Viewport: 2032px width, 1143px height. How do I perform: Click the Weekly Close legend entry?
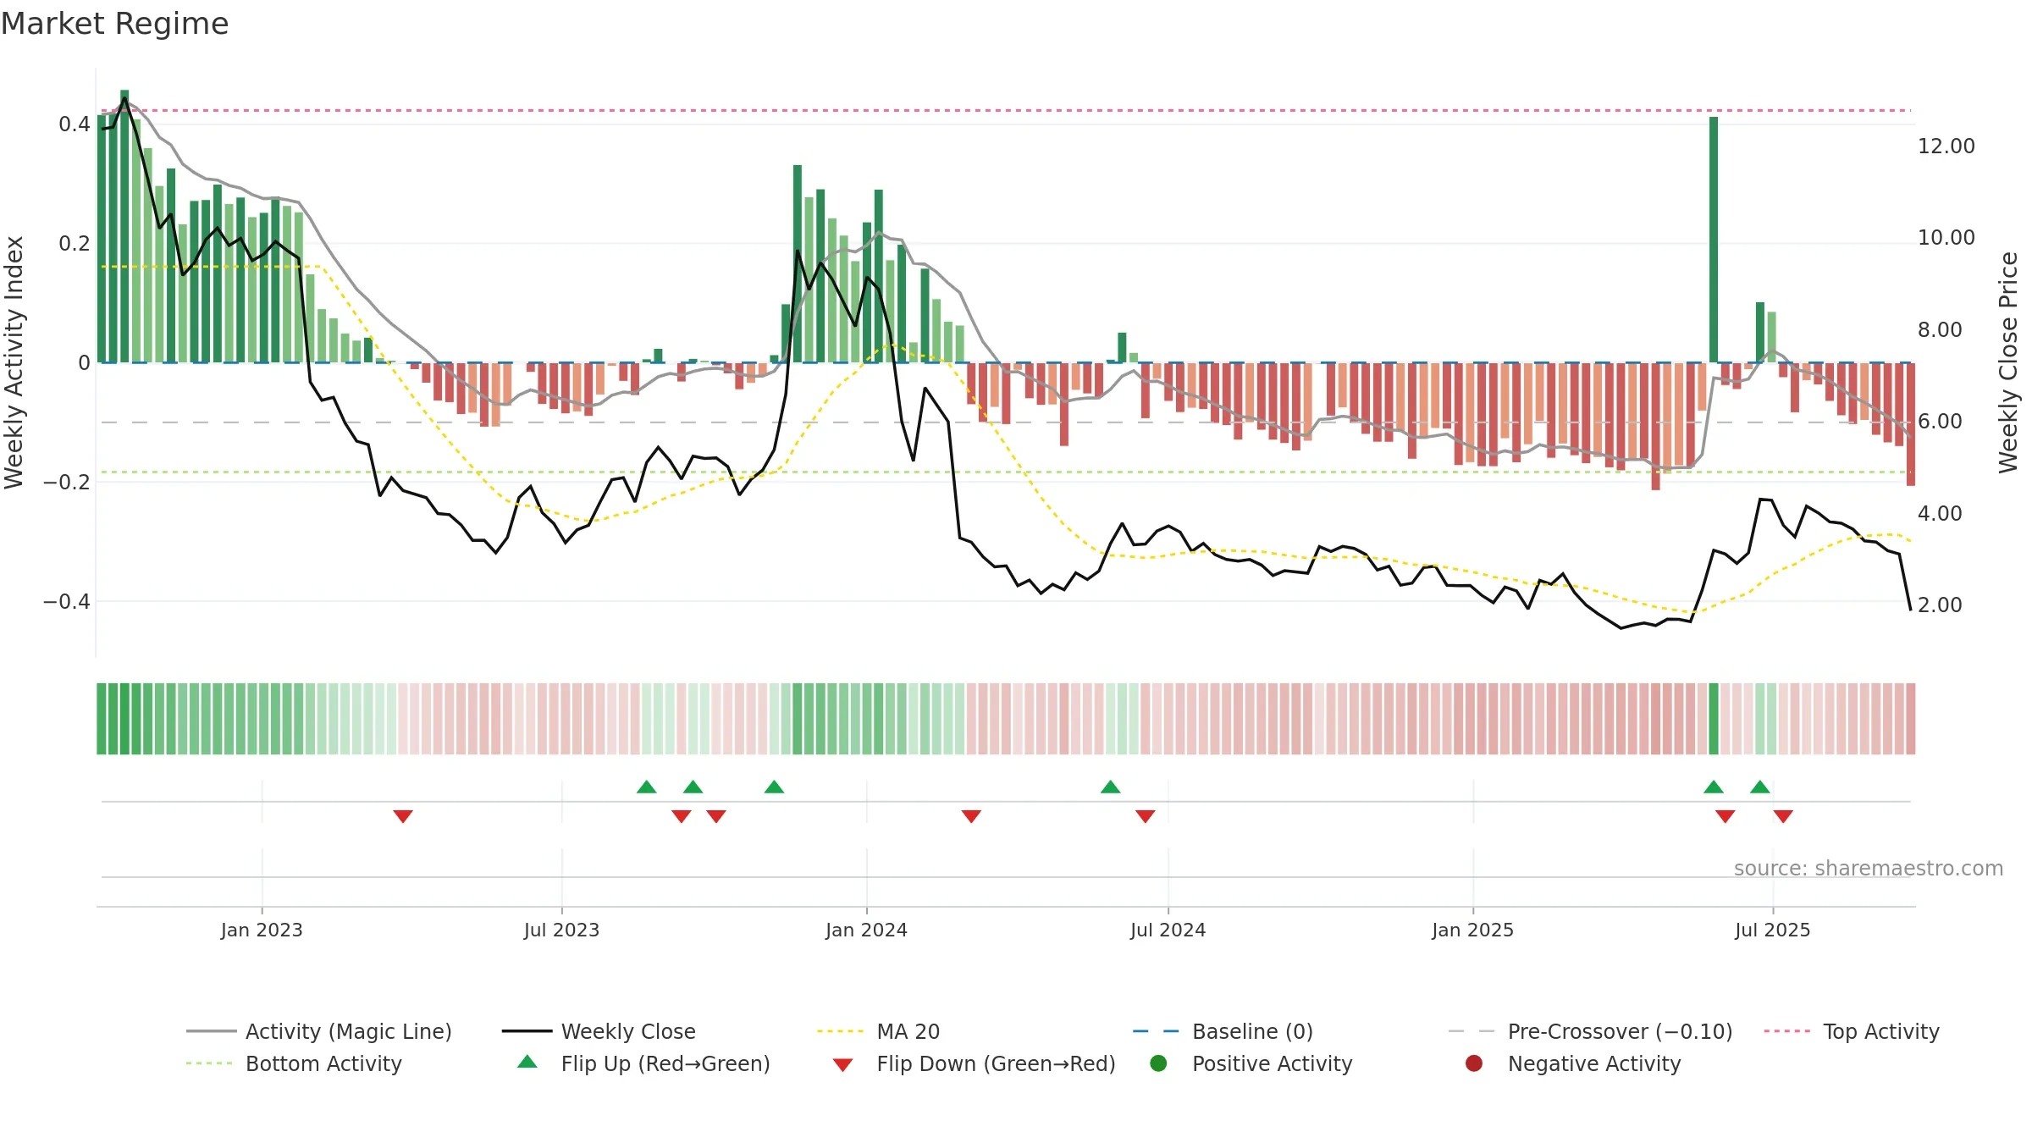click(x=599, y=1031)
